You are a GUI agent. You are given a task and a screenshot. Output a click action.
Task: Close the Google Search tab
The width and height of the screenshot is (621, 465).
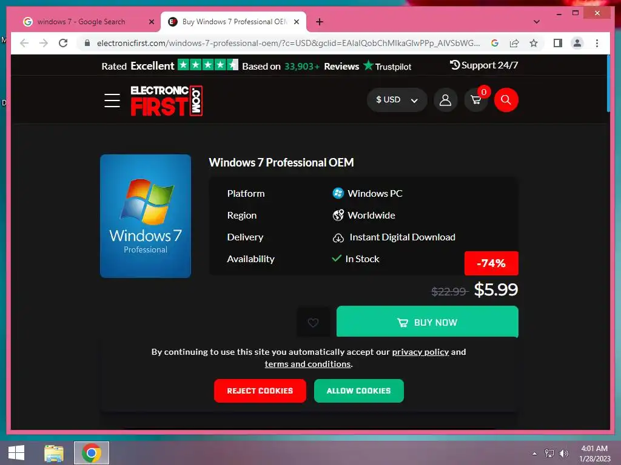[x=151, y=22]
